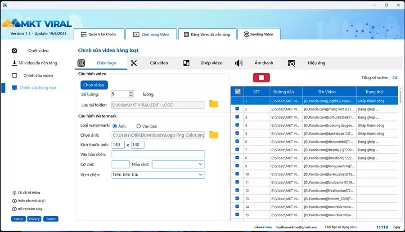Open Phiên bản mới có gì link
The width and height of the screenshot is (405, 232).
pos(31,201)
